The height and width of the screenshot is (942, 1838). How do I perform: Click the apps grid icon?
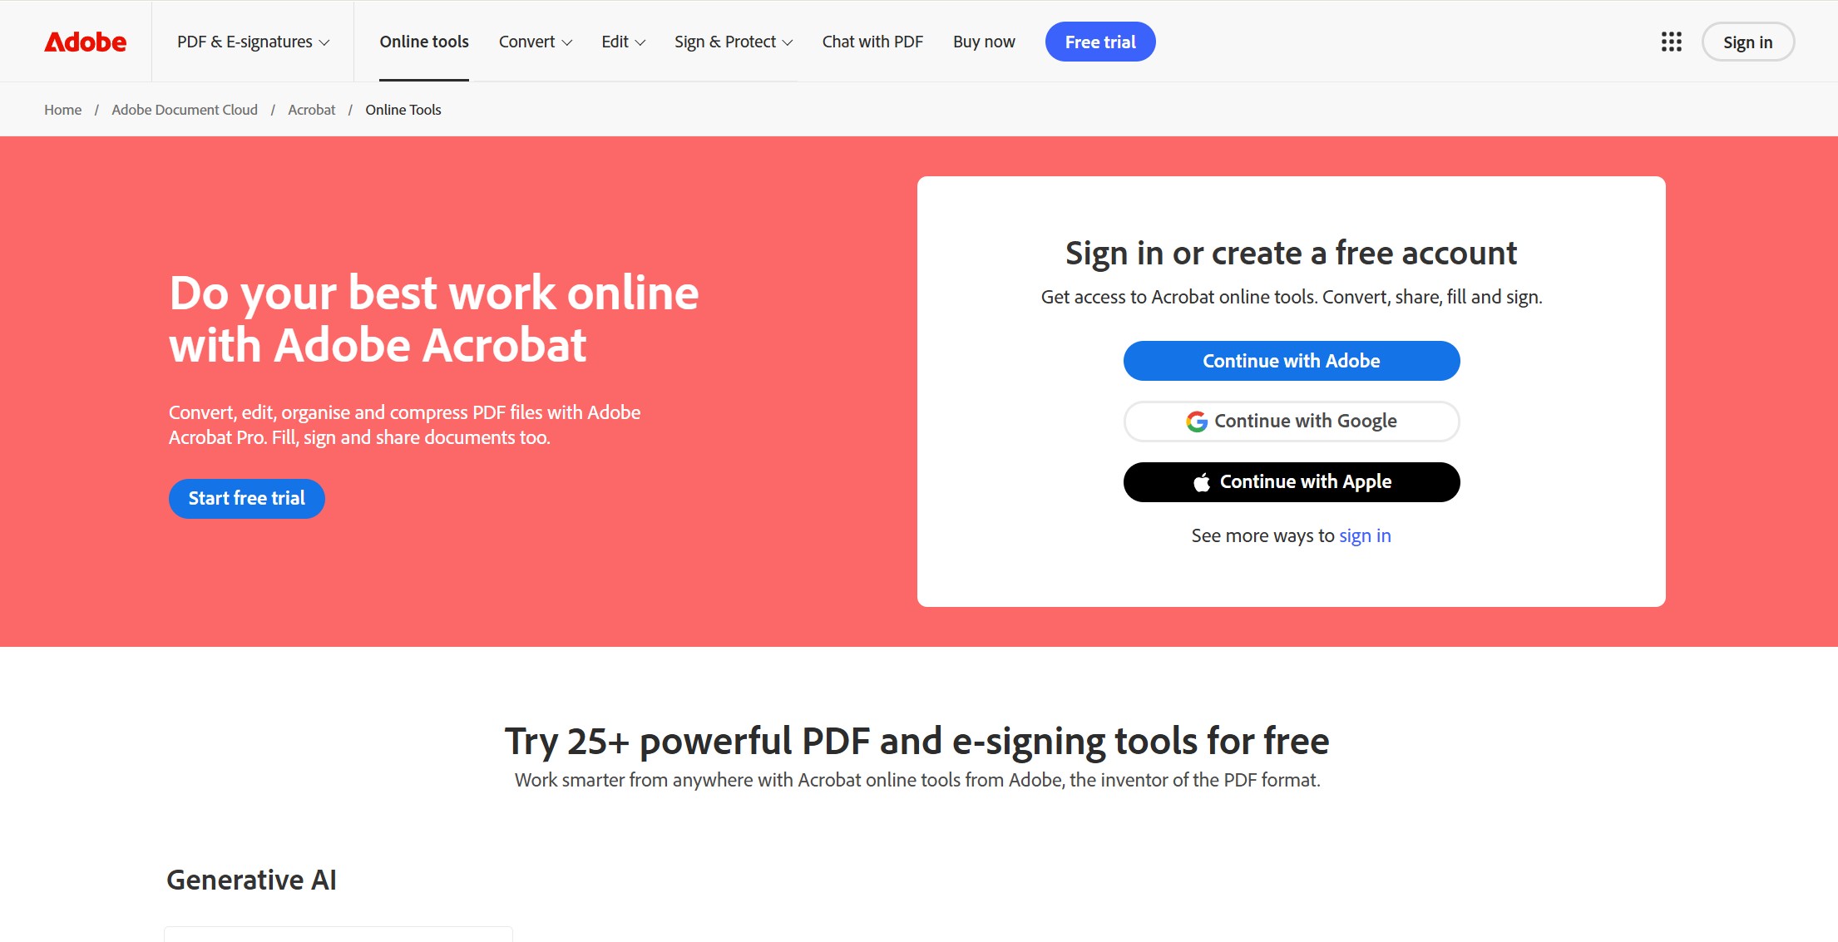pos(1671,42)
